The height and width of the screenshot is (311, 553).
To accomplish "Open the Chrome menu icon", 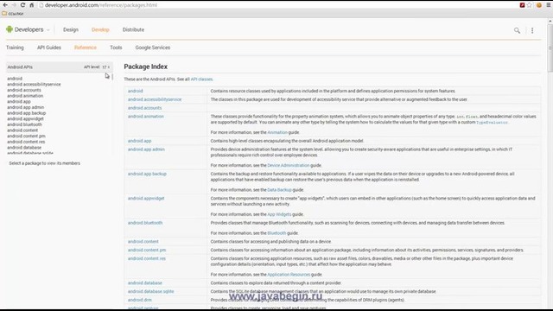I will tap(549, 5).
